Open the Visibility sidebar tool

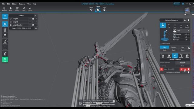coord(5,42)
